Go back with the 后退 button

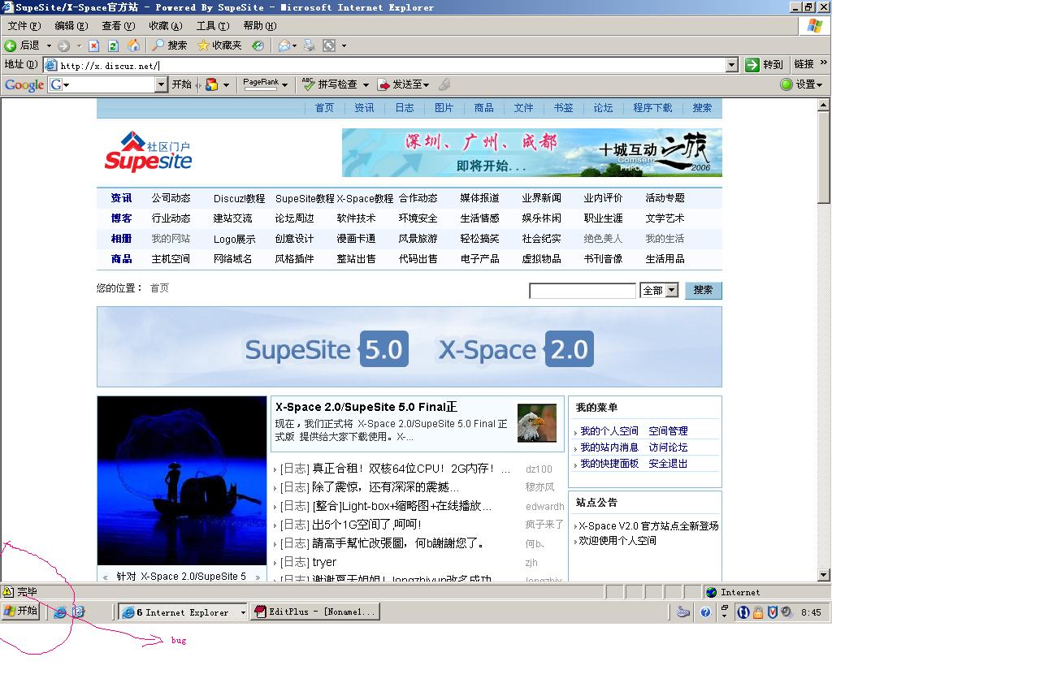pyautogui.click(x=22, y=45)
